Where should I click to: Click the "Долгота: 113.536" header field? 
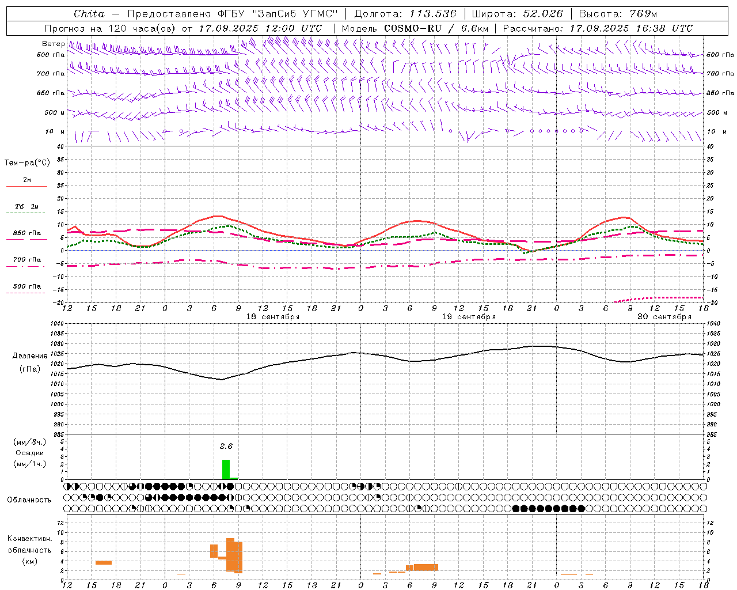(405, 14)
